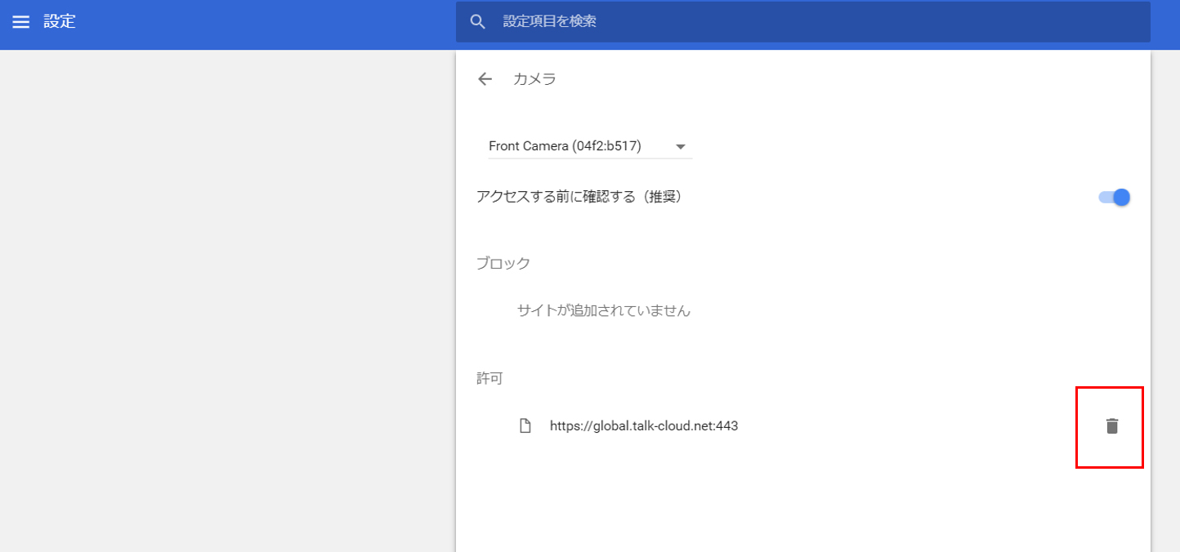1180x552 pixels.
Task: Open the hamburger main menu
Action: (20, 22)
